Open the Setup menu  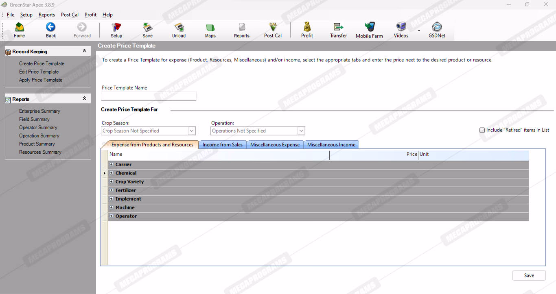(x=26, y=15)
